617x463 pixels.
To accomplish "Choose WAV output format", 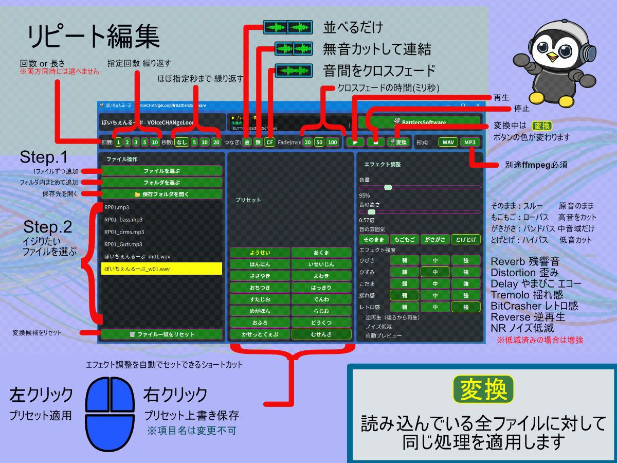I will 447,142.
